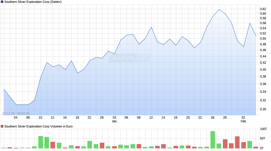Image resolution: width=271 pixels, height=151 pixels.
Task: Click the y-axis value 0,34
Action: click(263, 92)
